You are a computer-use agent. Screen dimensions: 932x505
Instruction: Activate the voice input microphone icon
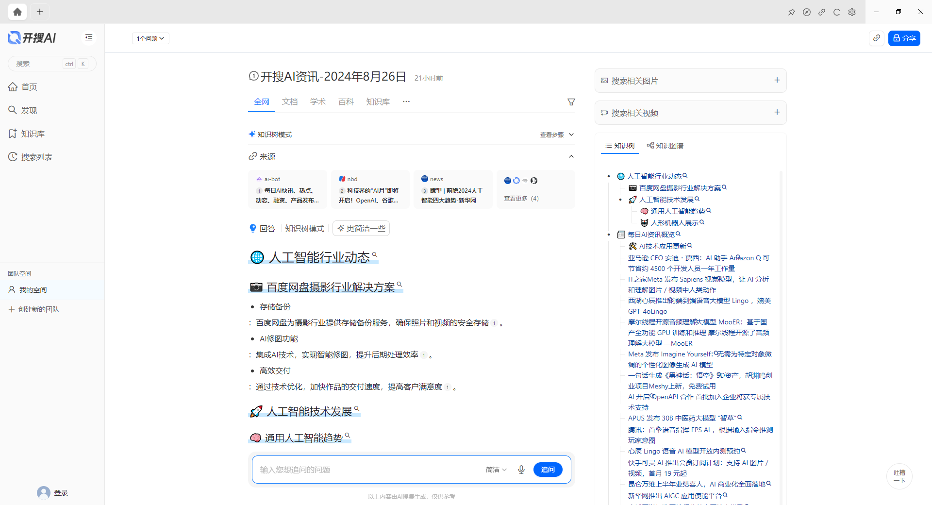click(521, 470)
